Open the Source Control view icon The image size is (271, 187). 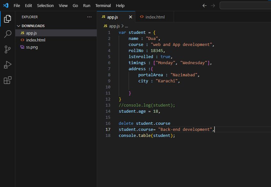point(7,49)
